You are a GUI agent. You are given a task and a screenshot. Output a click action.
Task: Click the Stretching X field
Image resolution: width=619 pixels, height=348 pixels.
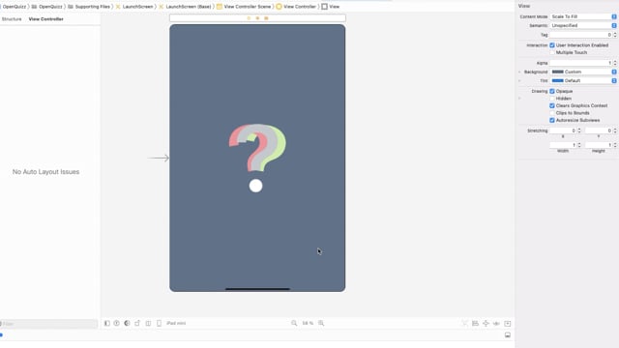(563, 130)
